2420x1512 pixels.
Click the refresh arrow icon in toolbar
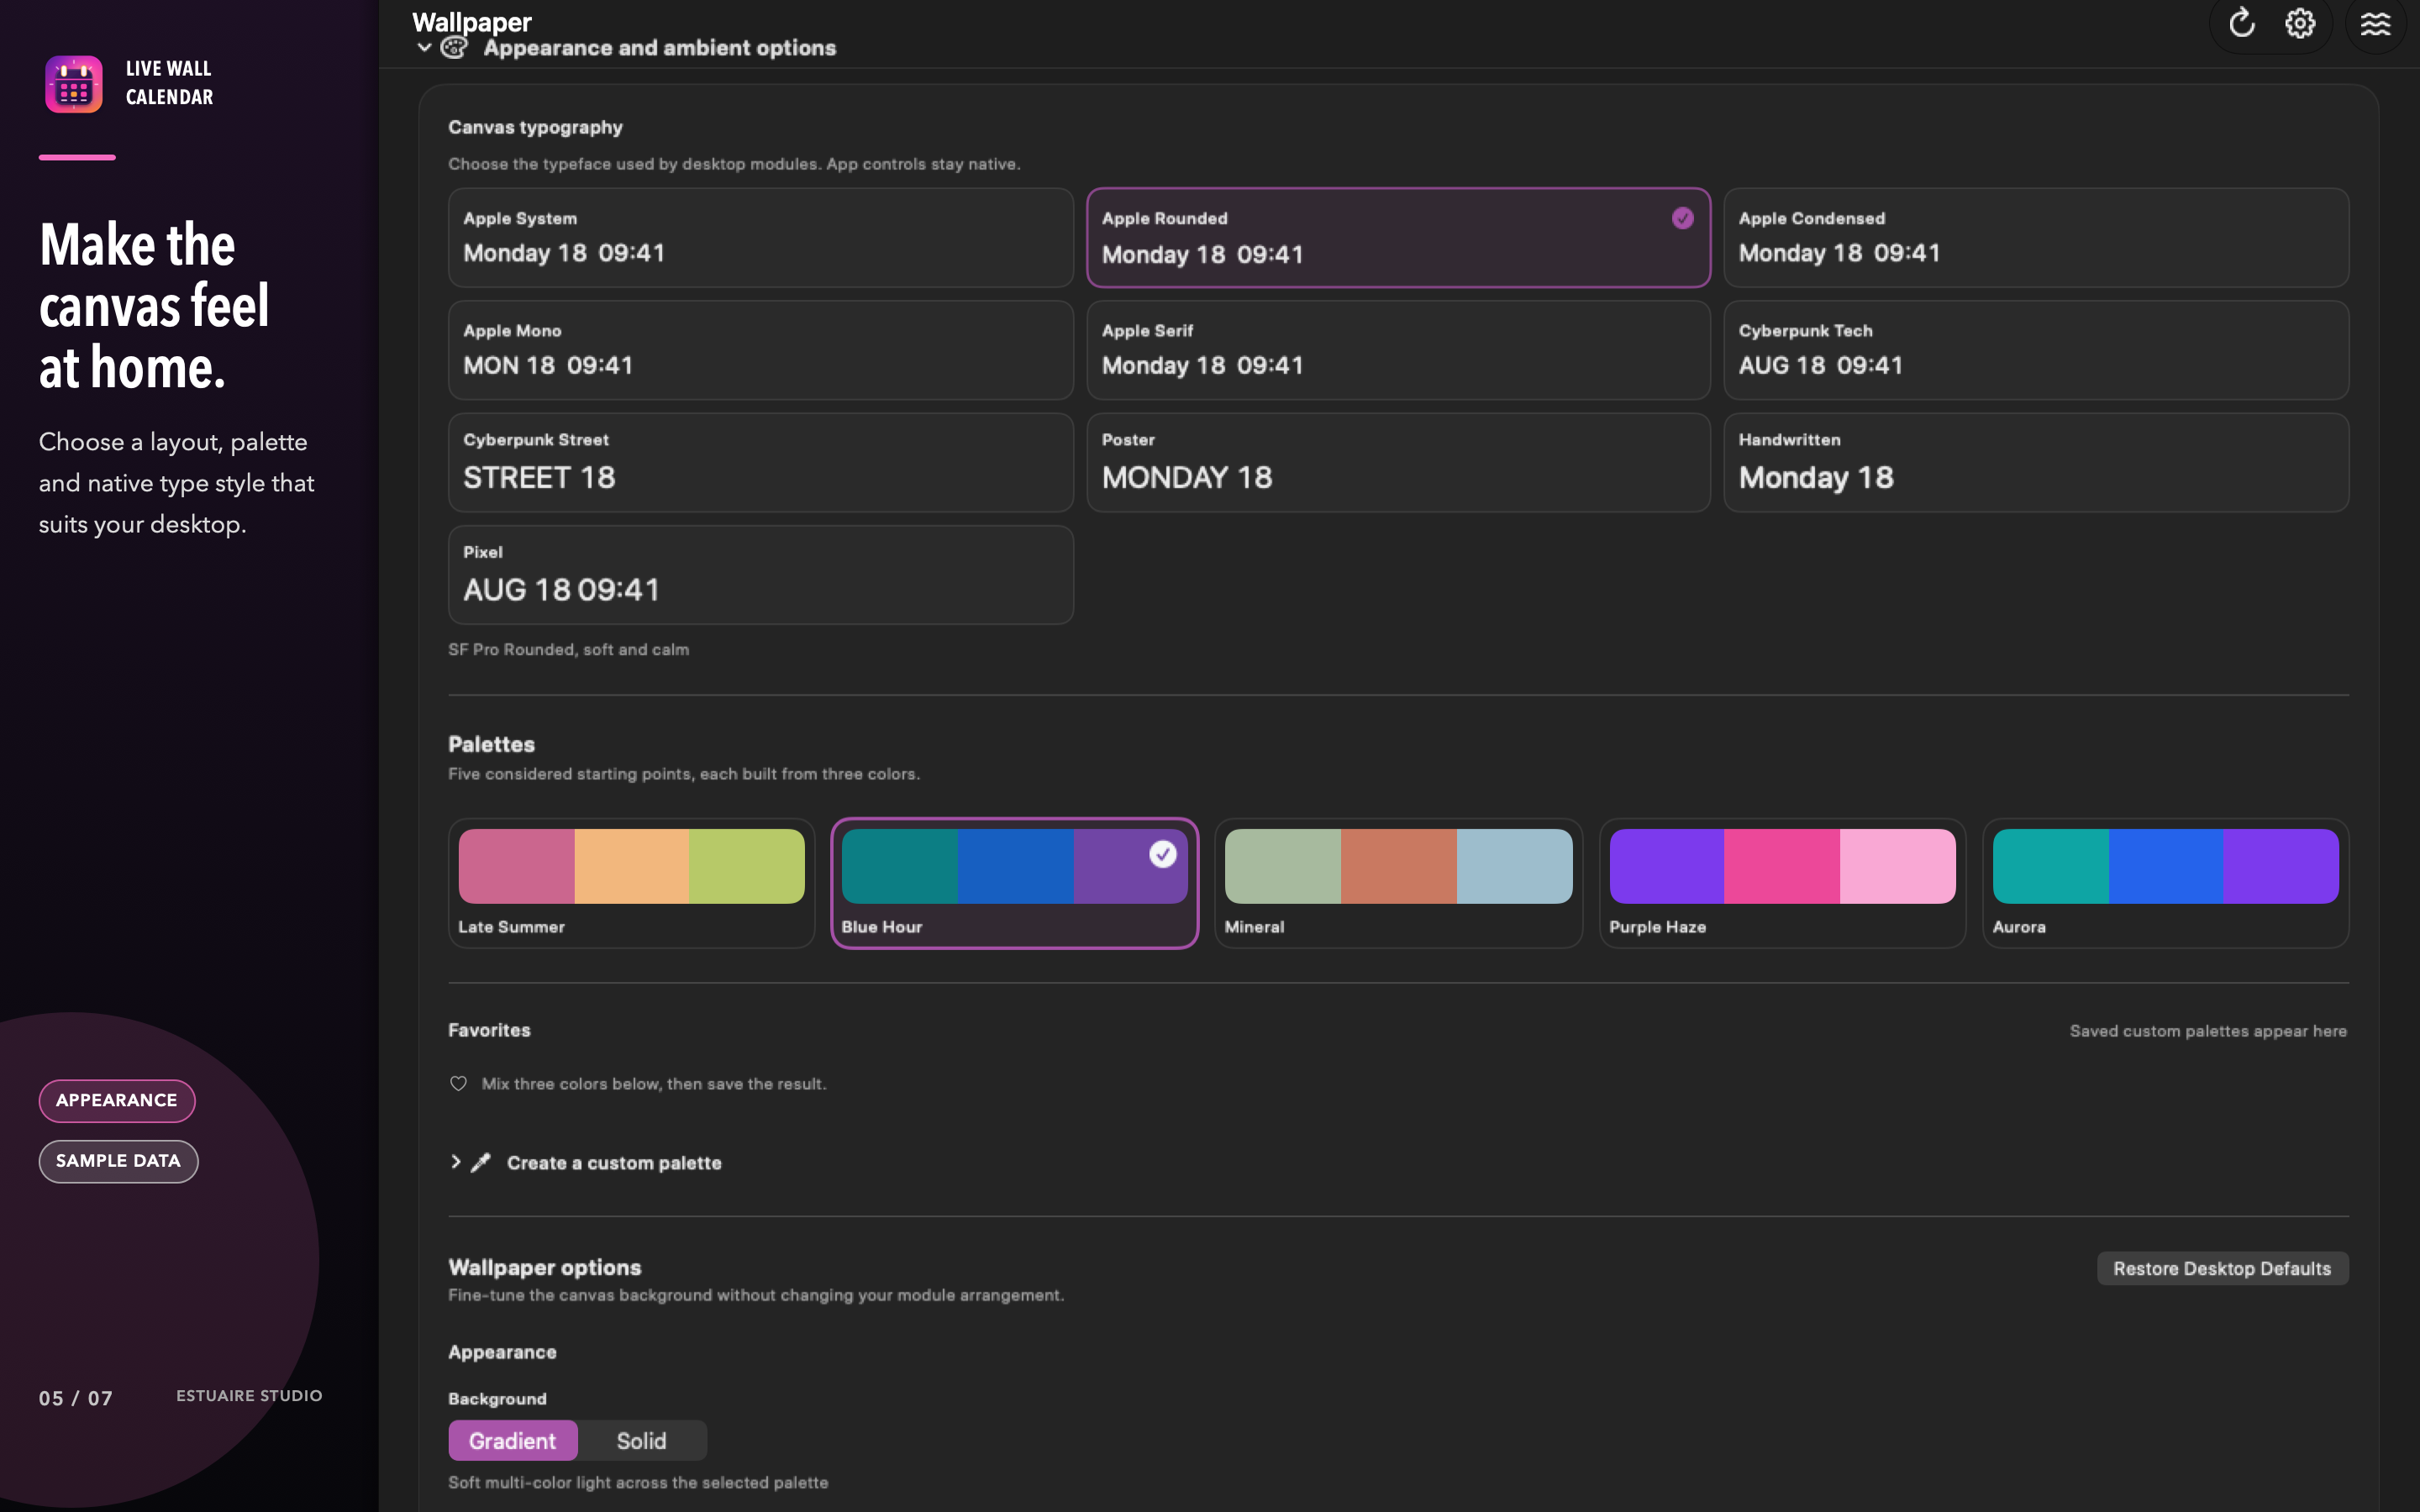point(2241,22)
